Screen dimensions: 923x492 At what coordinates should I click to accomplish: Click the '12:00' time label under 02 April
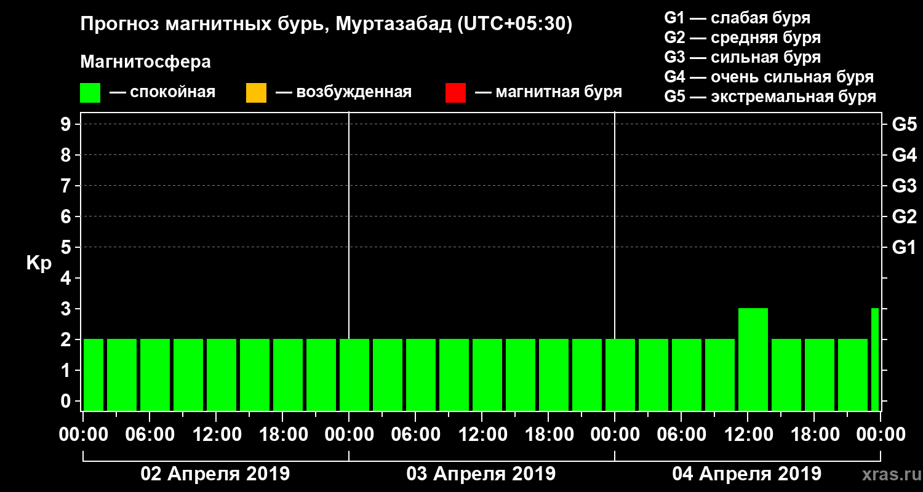[x=217, y=435]
